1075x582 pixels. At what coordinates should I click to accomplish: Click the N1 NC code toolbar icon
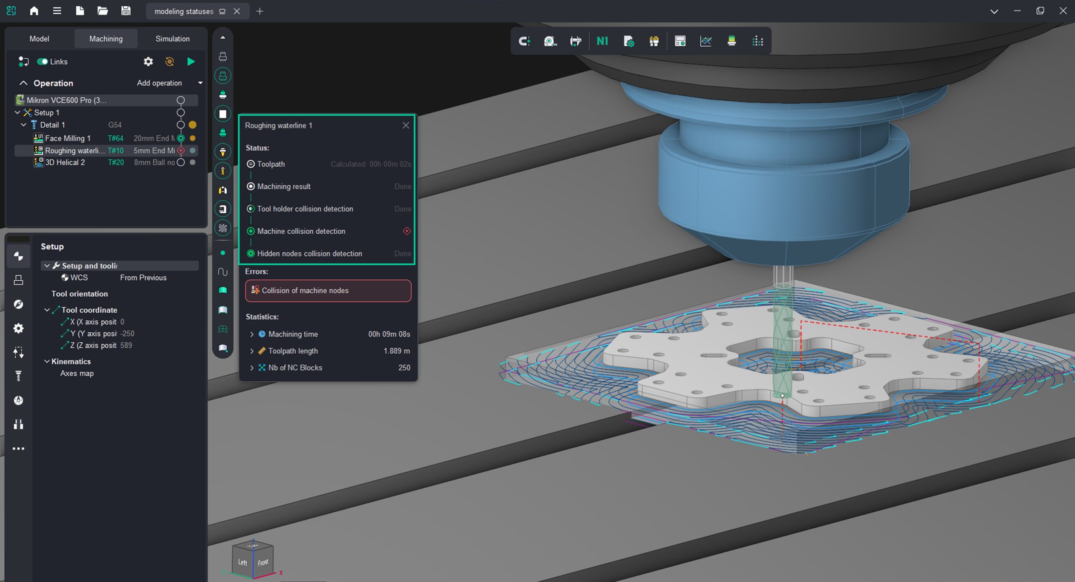(602, 41)
